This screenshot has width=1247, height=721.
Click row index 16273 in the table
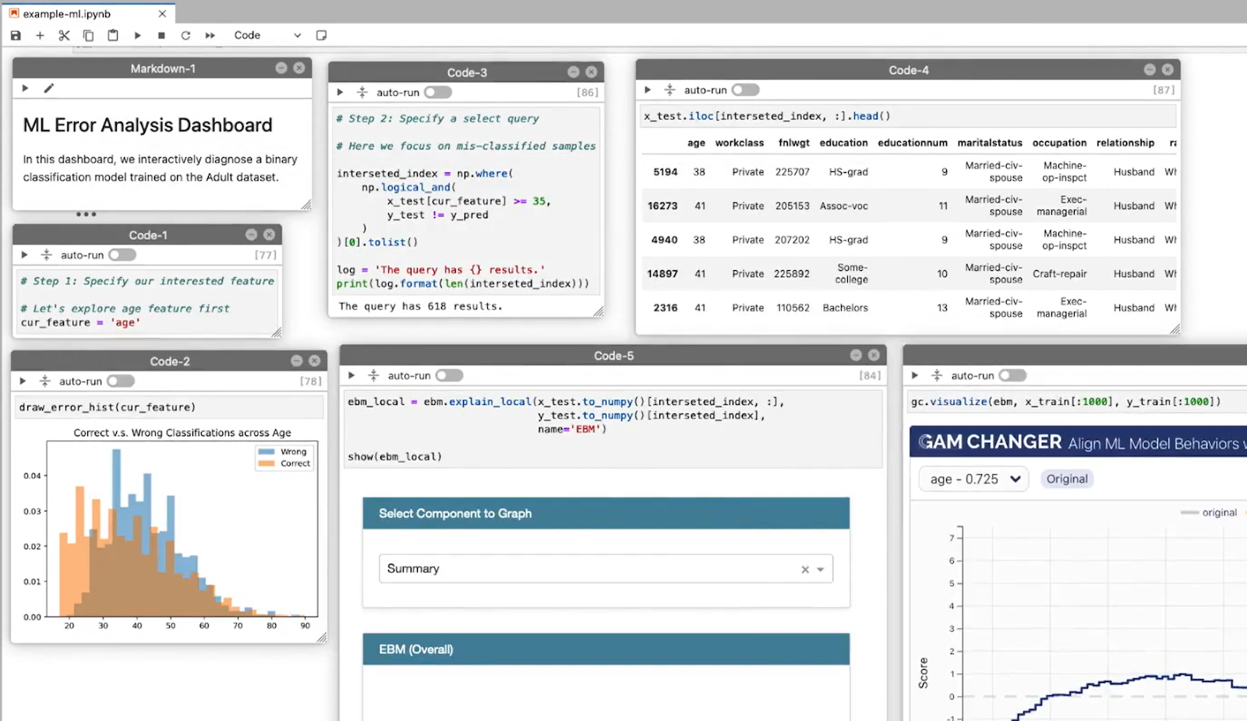pos(662,206)
